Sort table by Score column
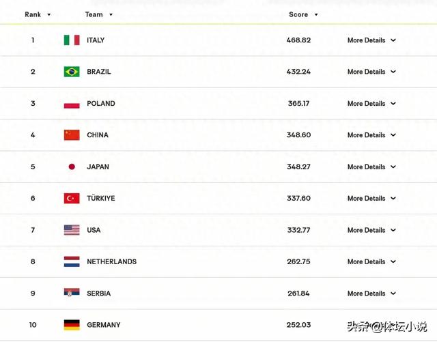 303,14
